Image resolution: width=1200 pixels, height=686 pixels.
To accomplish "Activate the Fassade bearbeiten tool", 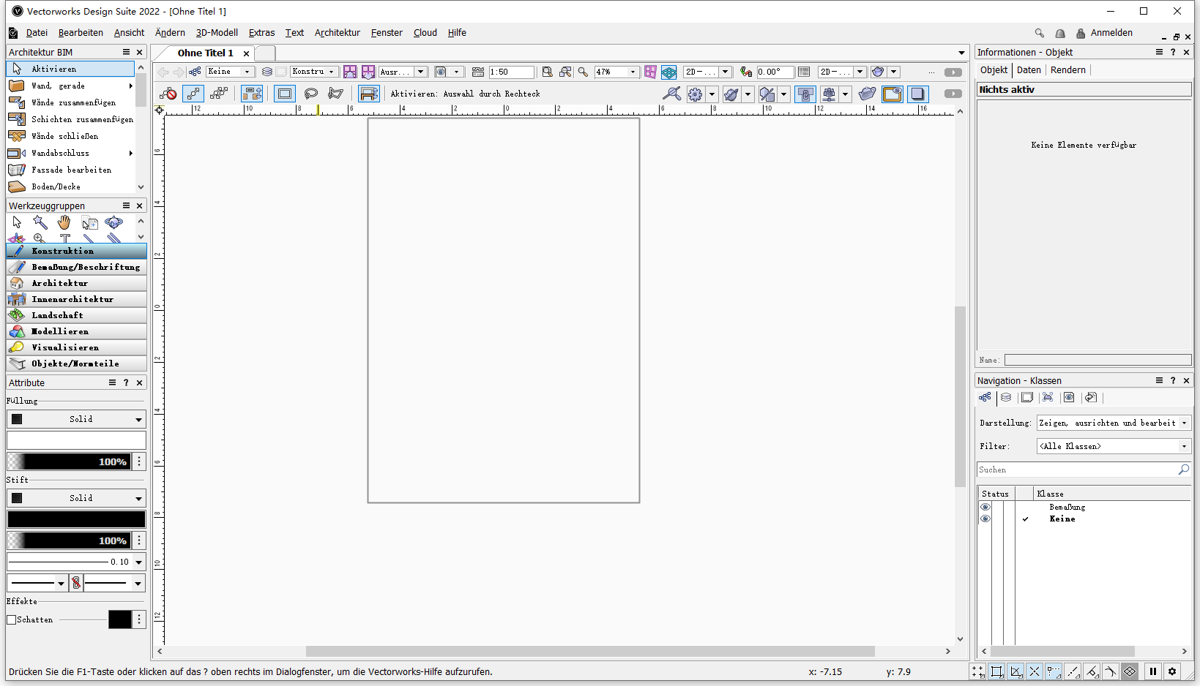I will (x=70, y=170).
